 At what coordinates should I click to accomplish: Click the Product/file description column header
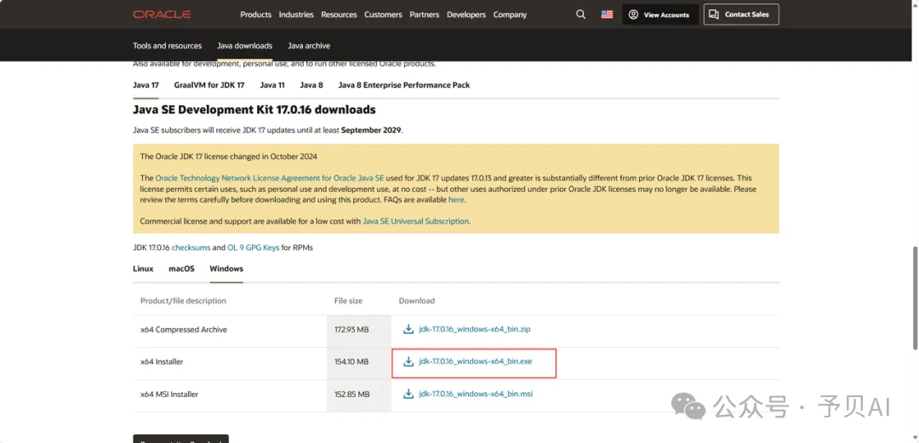click(184, 301)
